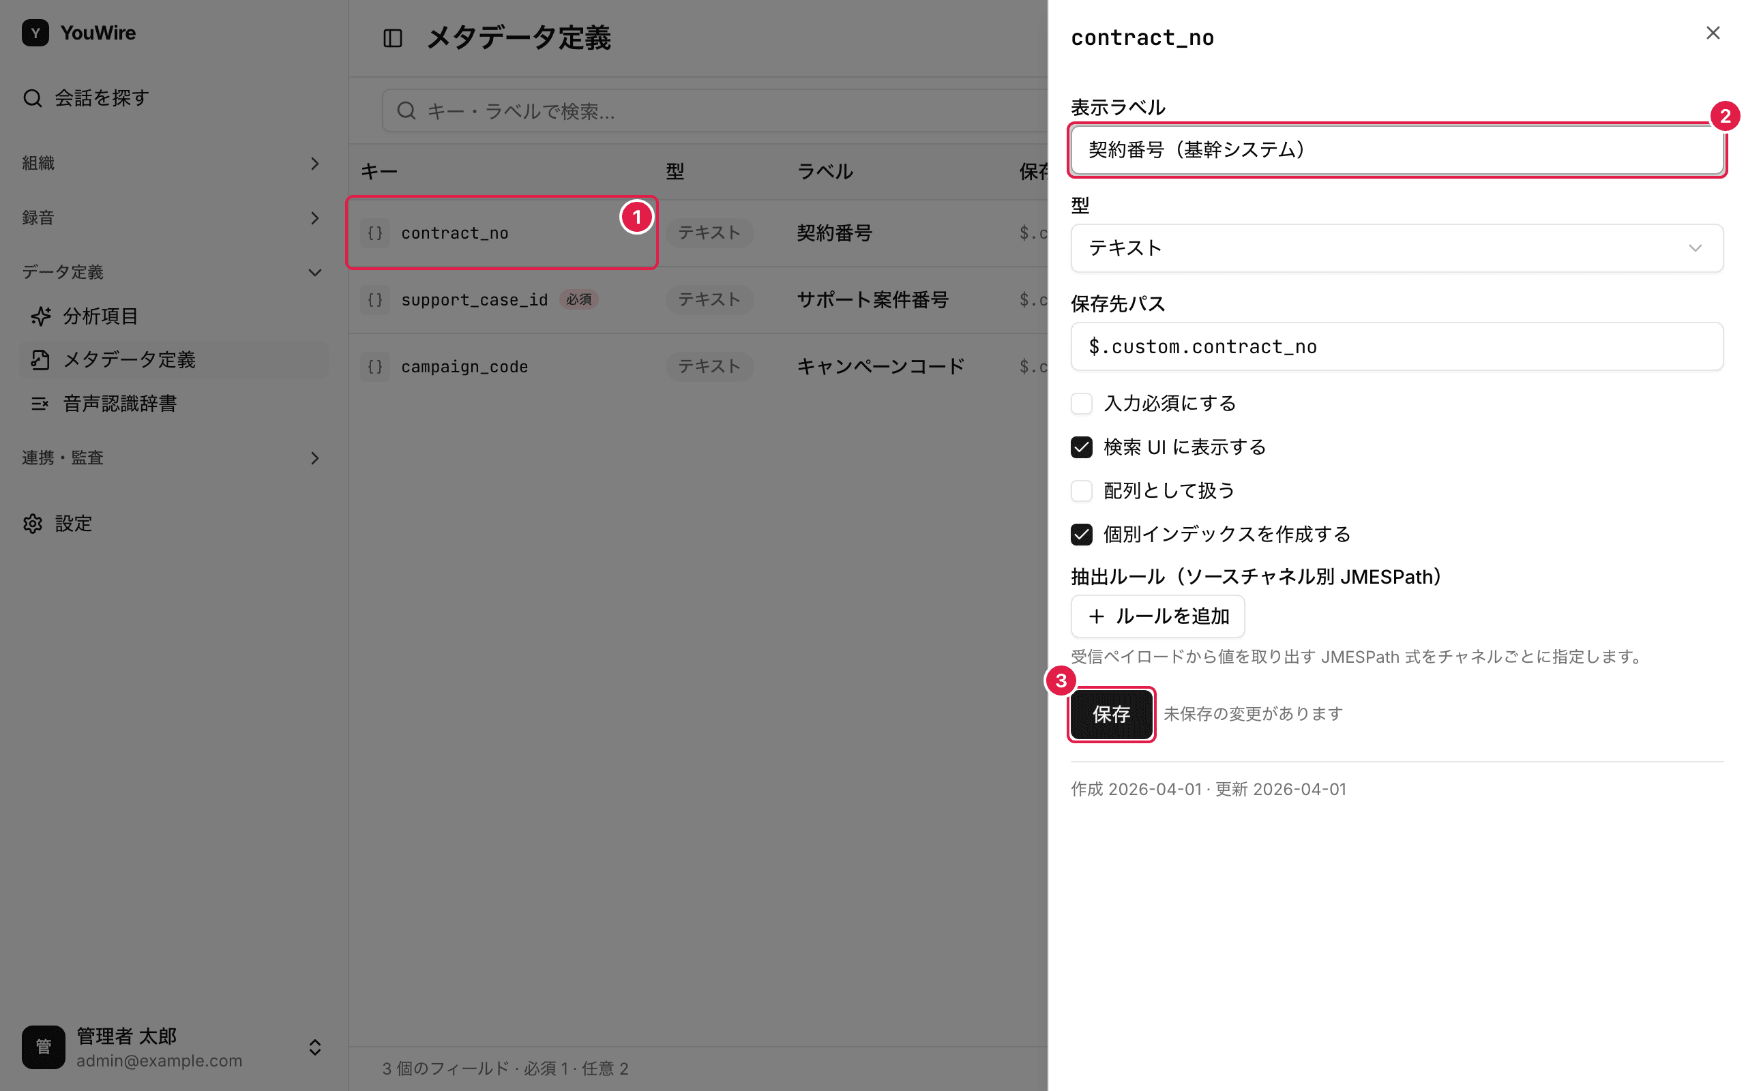1746x1091 pixels.
Task: Focus the 保存先パス input field
Action: click(1397, 346)
